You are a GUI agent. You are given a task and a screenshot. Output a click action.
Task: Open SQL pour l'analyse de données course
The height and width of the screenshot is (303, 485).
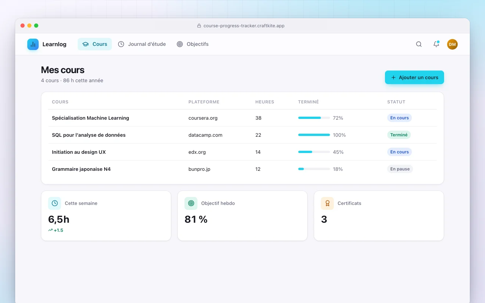coord(89,135)
